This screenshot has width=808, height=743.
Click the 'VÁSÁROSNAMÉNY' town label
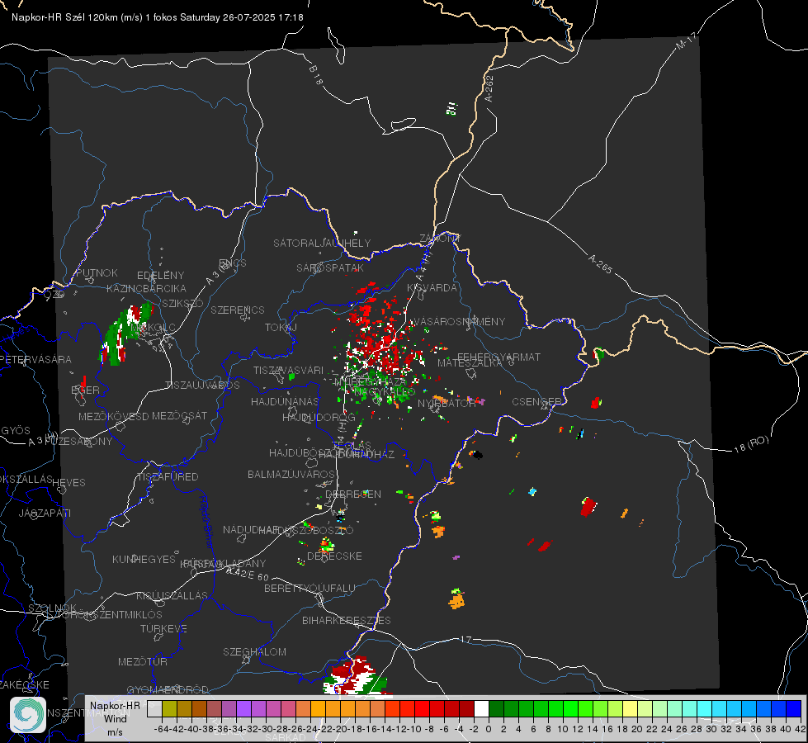point(459,321)
